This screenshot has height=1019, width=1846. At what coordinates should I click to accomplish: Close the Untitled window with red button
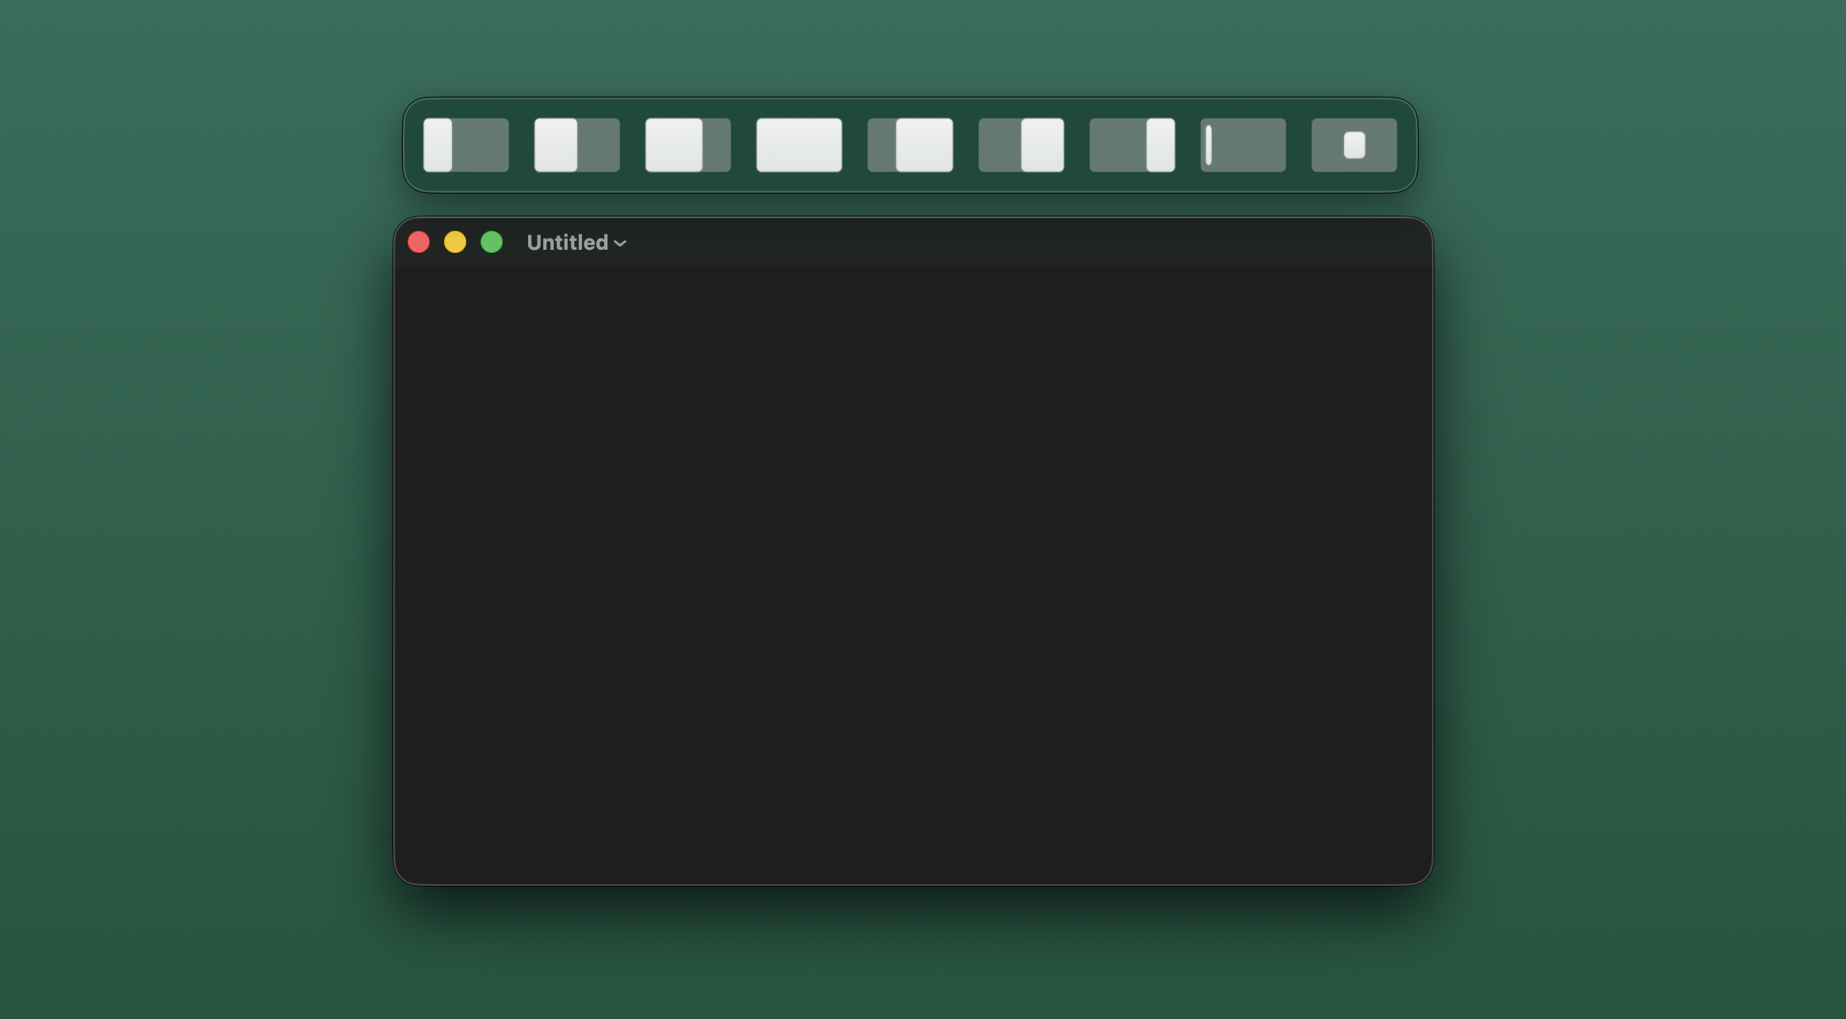tap(419, 242)
